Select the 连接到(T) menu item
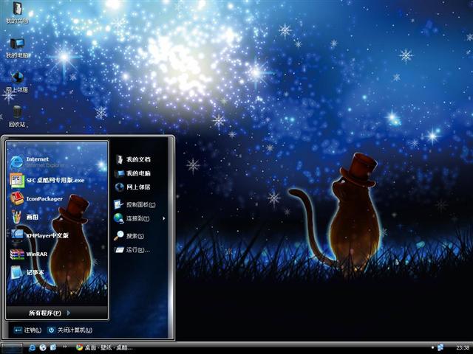The height and width of the screenshot is (354, 473). (140, 218)
